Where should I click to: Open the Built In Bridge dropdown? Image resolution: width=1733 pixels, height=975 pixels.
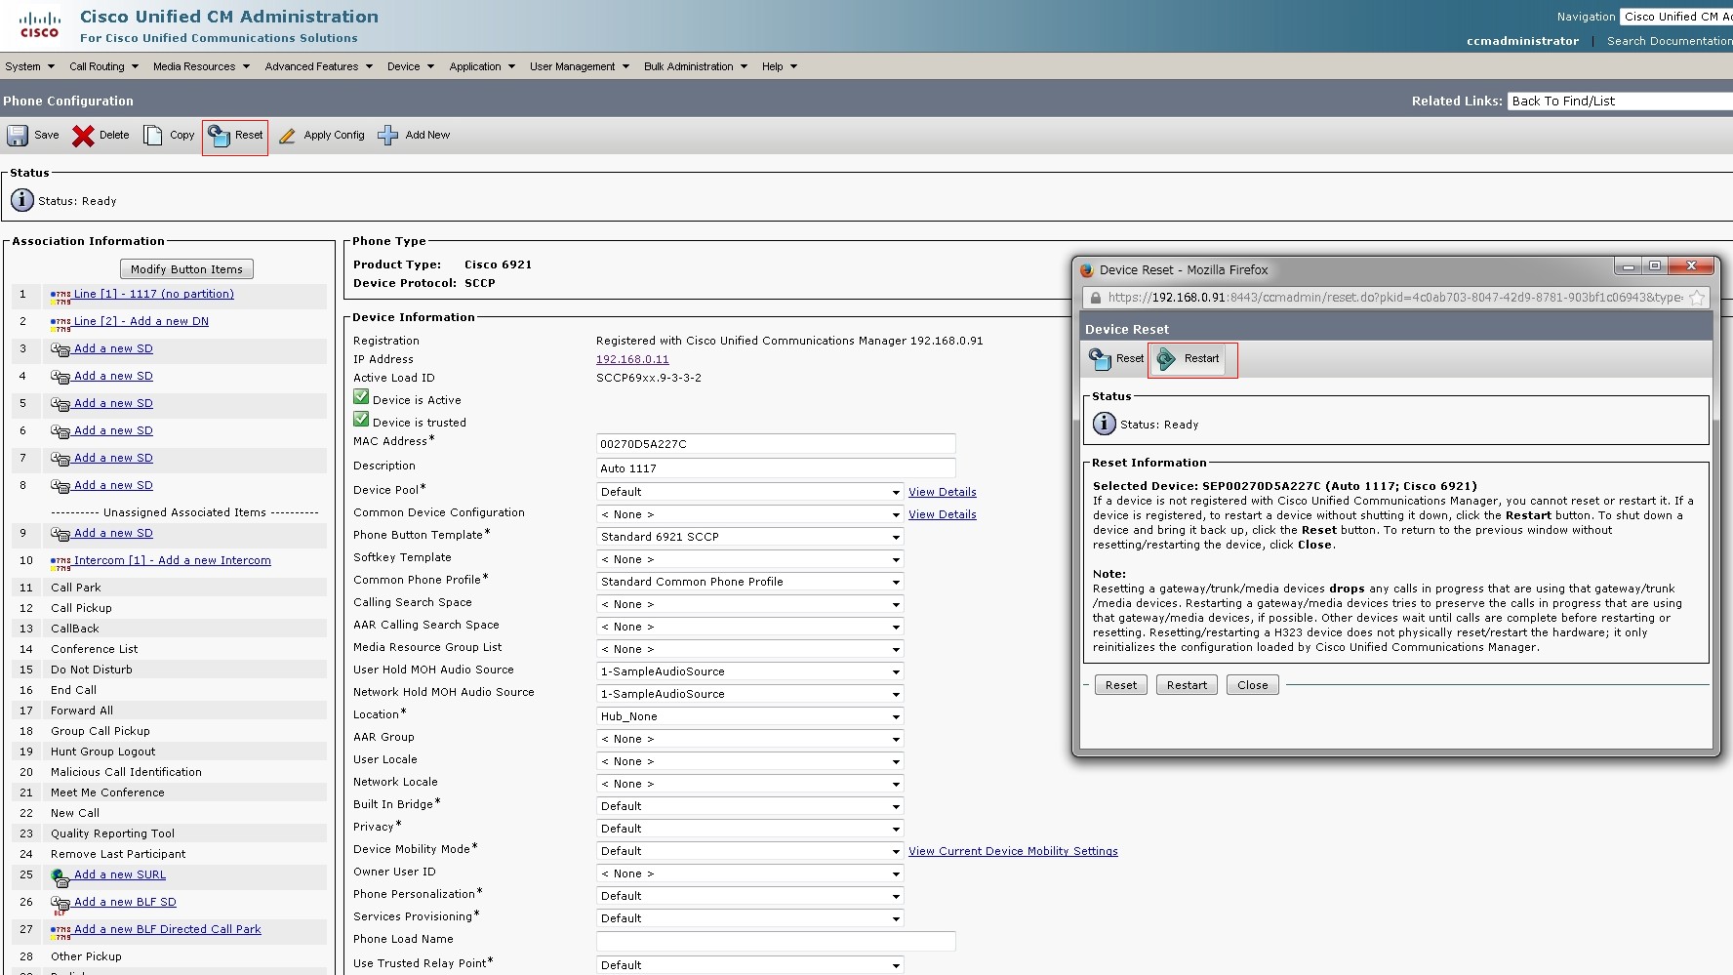[x=749, y=806]
